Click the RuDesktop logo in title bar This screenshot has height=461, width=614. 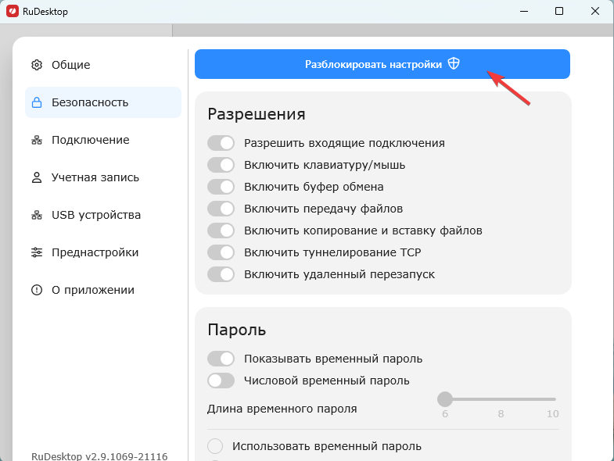[x=13, y=12]
